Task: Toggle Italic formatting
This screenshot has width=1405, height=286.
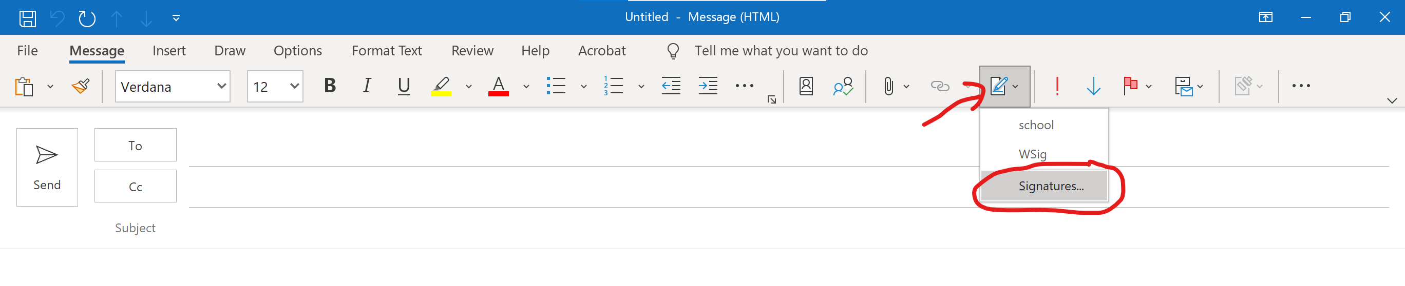Action: point(367,86)
